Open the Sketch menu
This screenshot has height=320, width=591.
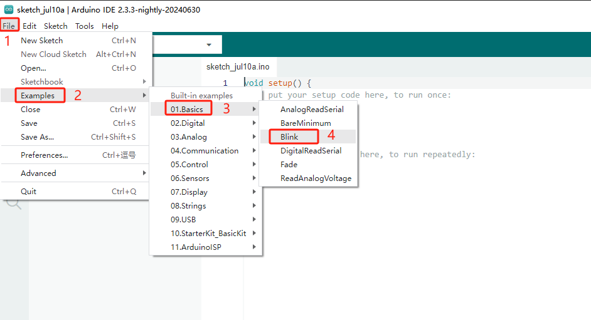pos(55,26)
